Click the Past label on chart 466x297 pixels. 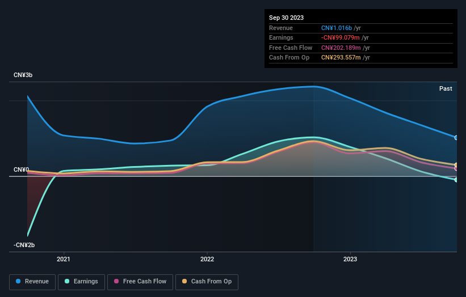coord(446,89)
